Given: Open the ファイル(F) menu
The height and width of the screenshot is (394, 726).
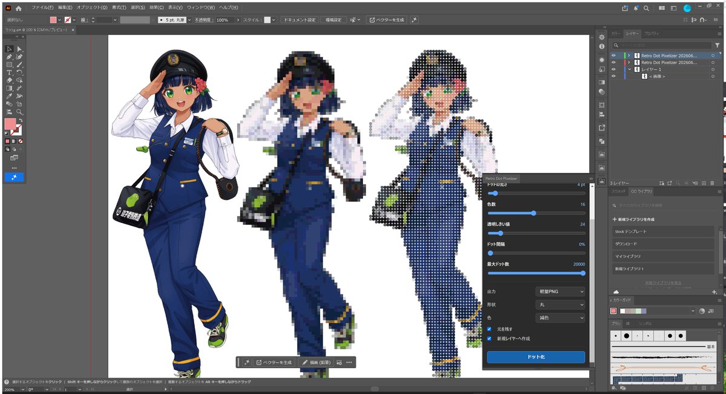Looking at the screenshot, I should click(x=42, y=8).
